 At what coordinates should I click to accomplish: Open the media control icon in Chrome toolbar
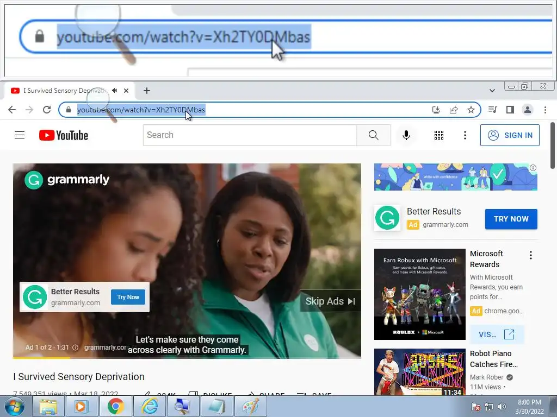tap(492, 110)
